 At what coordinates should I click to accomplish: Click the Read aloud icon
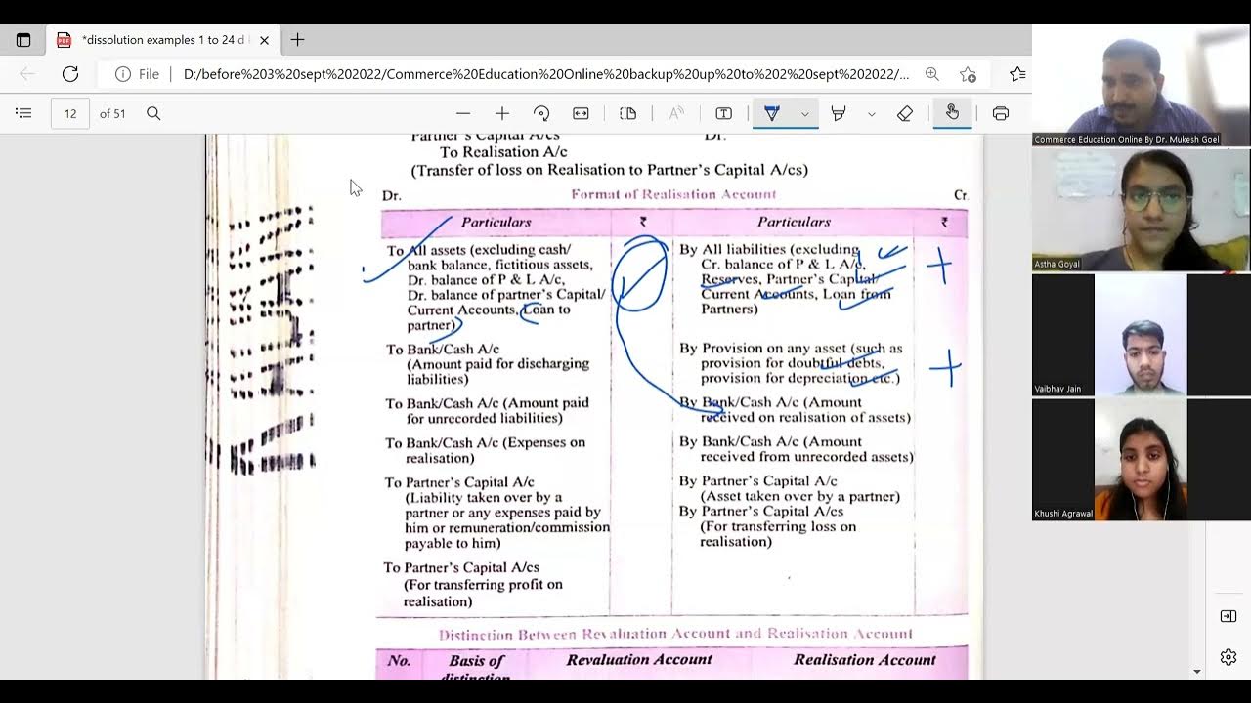676,113
